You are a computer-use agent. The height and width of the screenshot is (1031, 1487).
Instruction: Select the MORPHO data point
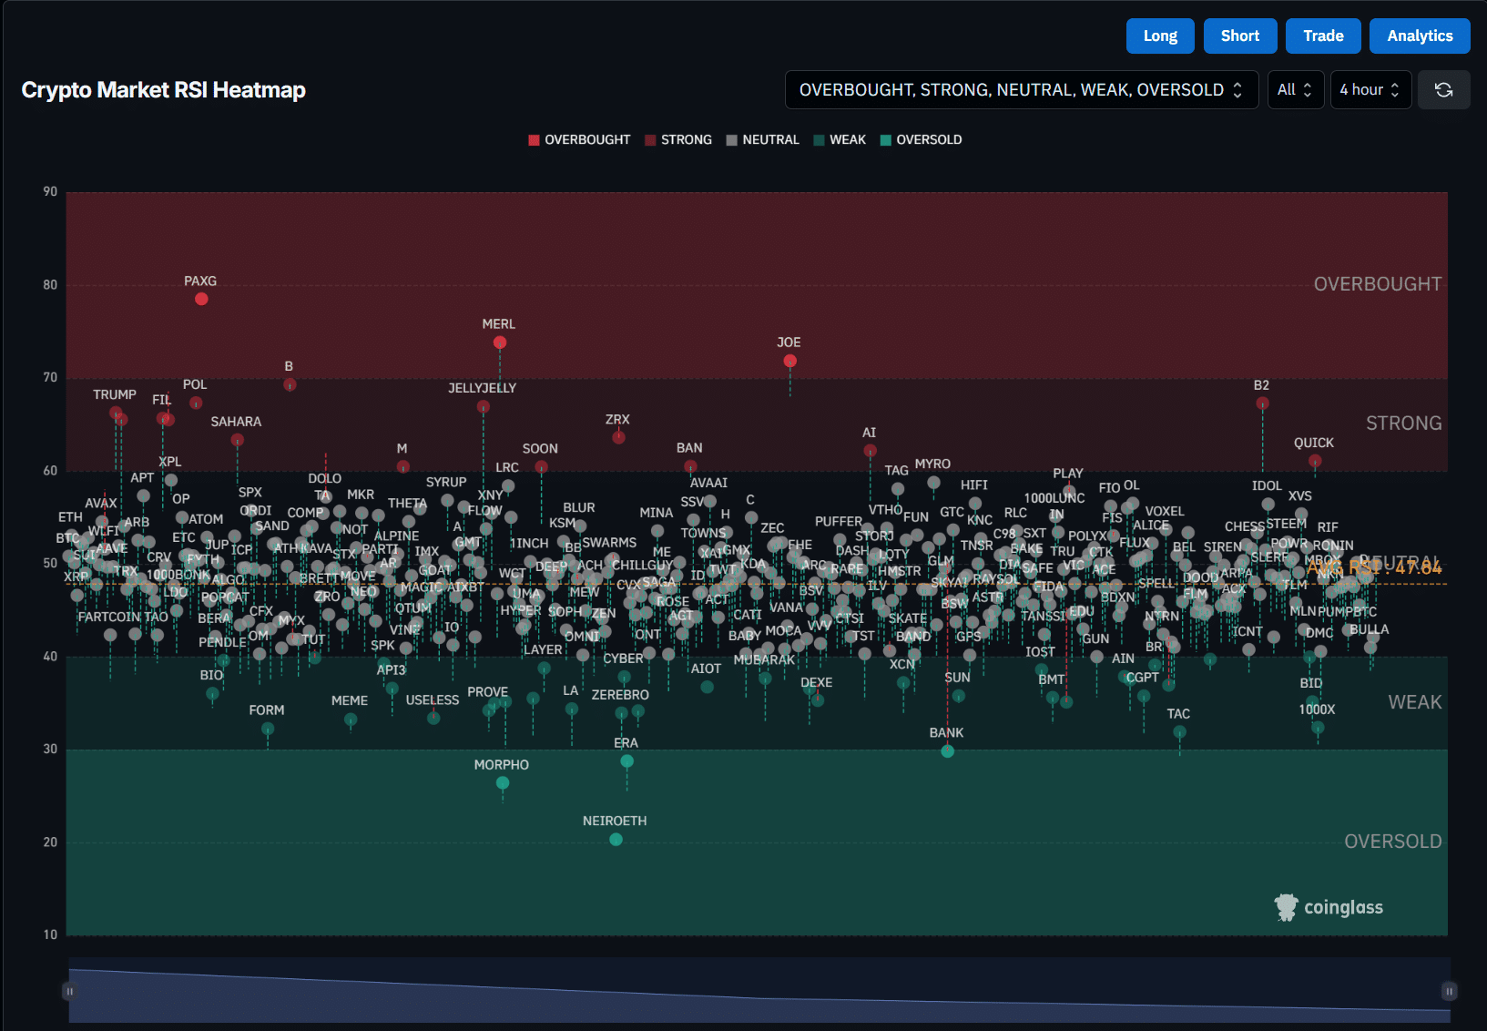point(503,783)
